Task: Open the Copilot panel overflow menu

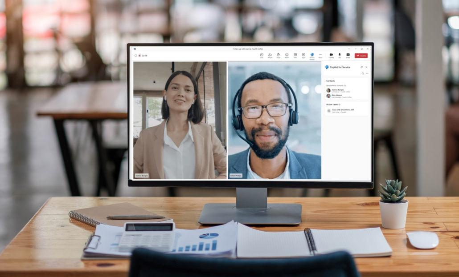Action: tap(367, 73)
